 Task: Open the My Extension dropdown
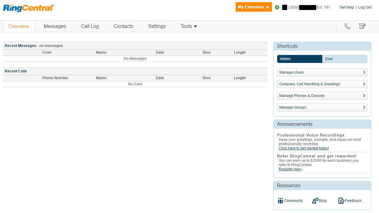point(253,6)
